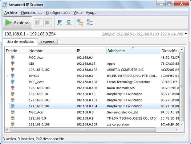Open the Archivo menu

(10, 13)
